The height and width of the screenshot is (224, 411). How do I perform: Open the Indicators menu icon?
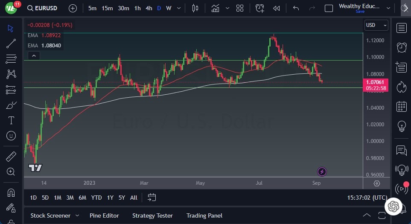click(x=216, y=8)
